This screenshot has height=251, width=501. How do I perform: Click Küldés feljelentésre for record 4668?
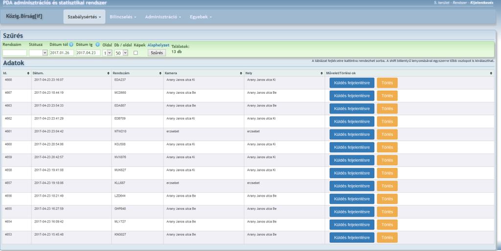point(352,83)
